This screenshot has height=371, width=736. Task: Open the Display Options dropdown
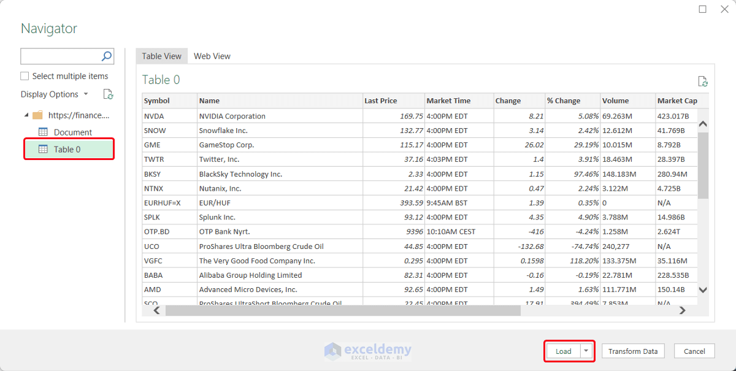tap(55, 94)
